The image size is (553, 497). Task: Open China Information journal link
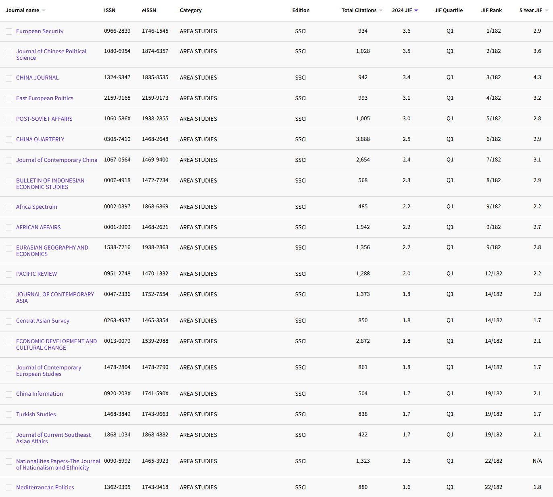tap(40, 394)
